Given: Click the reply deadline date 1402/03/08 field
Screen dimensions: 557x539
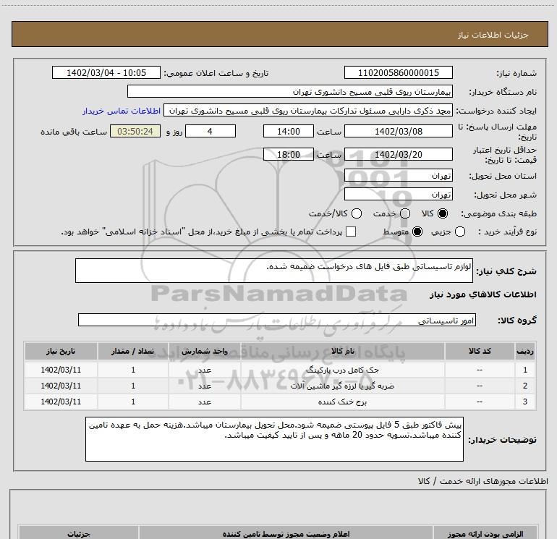Looking at the screenshot, I should pos(398,132).
